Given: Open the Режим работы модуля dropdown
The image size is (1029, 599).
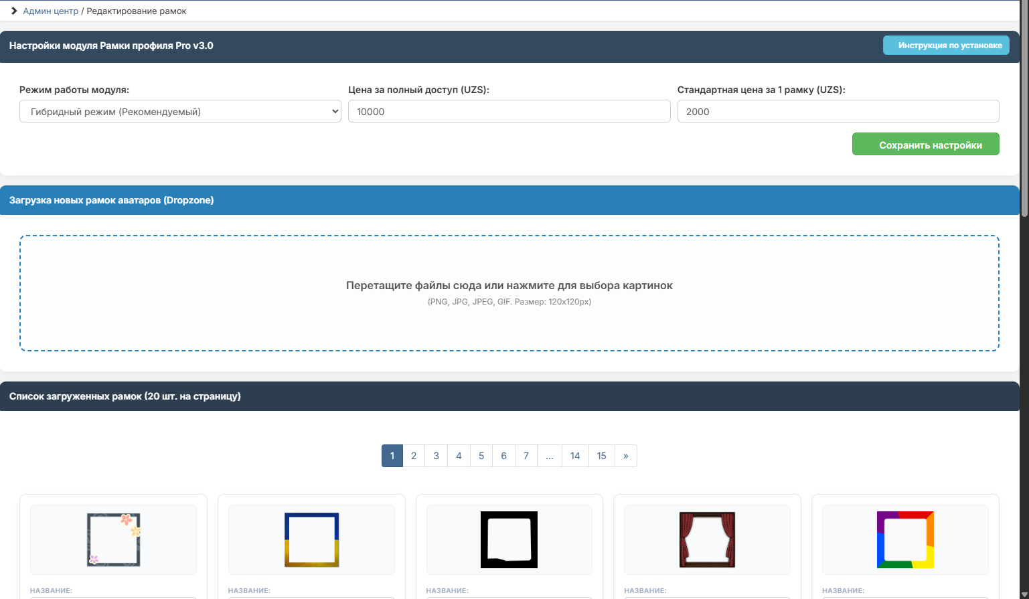Looking at the screenshot, I should pos(180,111).
